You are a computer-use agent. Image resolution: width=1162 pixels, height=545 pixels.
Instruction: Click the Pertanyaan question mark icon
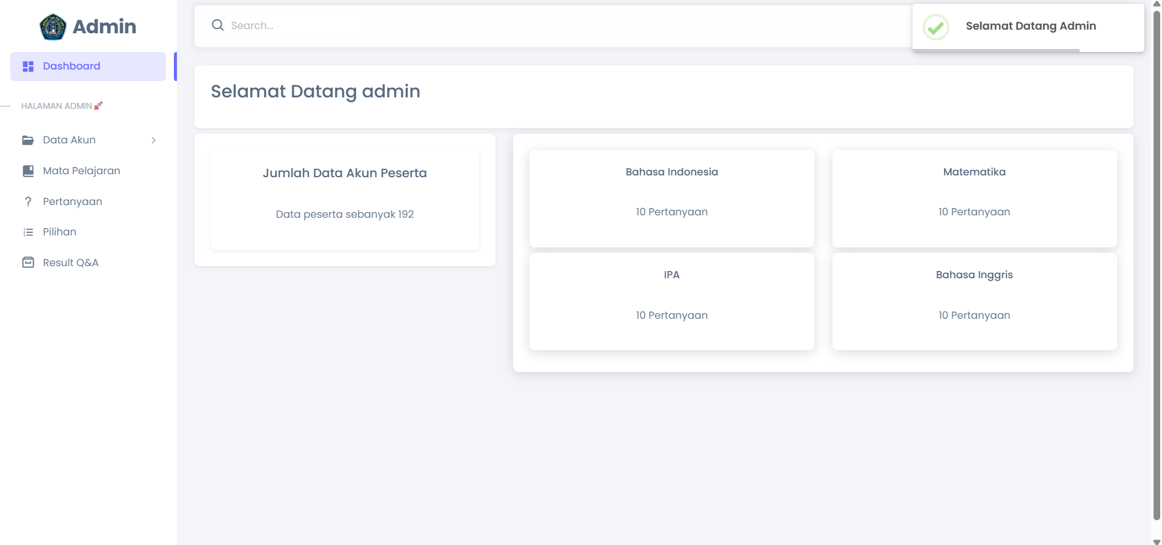(28, 202)
